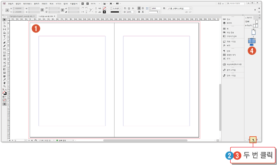Select a point on the reference point locator

click(x=7, y=10)
